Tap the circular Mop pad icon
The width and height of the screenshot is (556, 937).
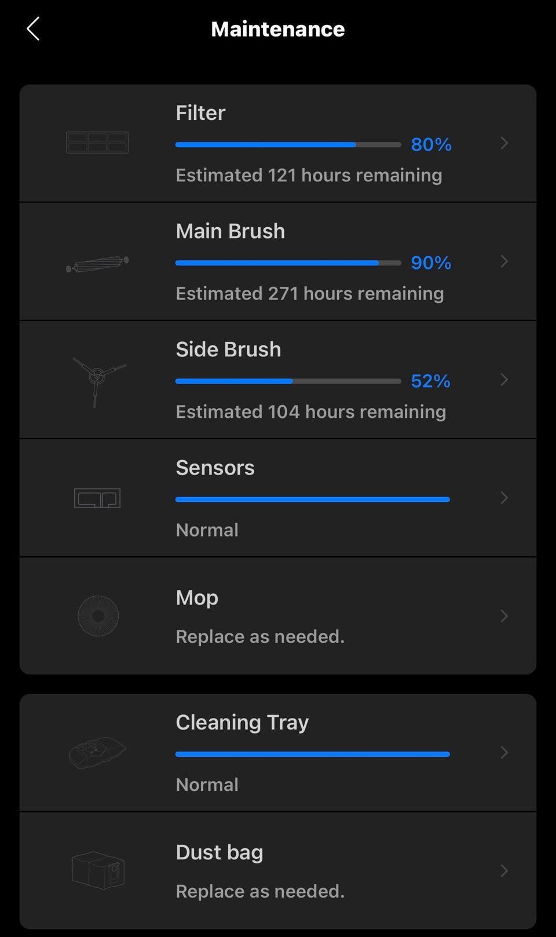(98, 616)
